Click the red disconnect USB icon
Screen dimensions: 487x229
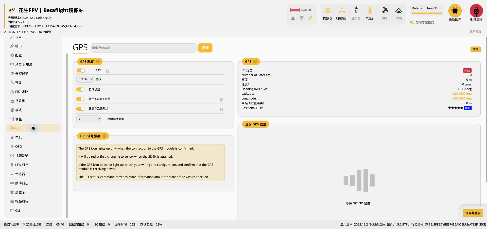click(x=476, y=11)
